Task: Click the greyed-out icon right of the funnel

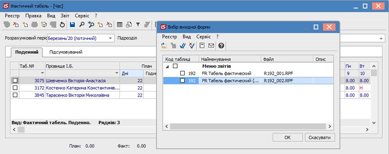Action: [147, 24]
